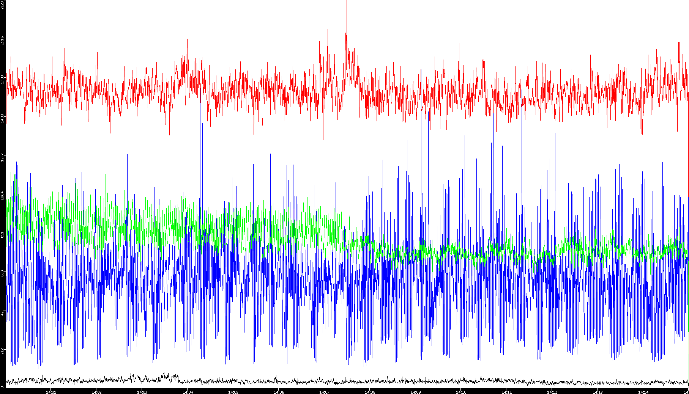Click the 14:04 time axis label
The width and height of the screenshot is (689, 394).
(x=188, y=392)
